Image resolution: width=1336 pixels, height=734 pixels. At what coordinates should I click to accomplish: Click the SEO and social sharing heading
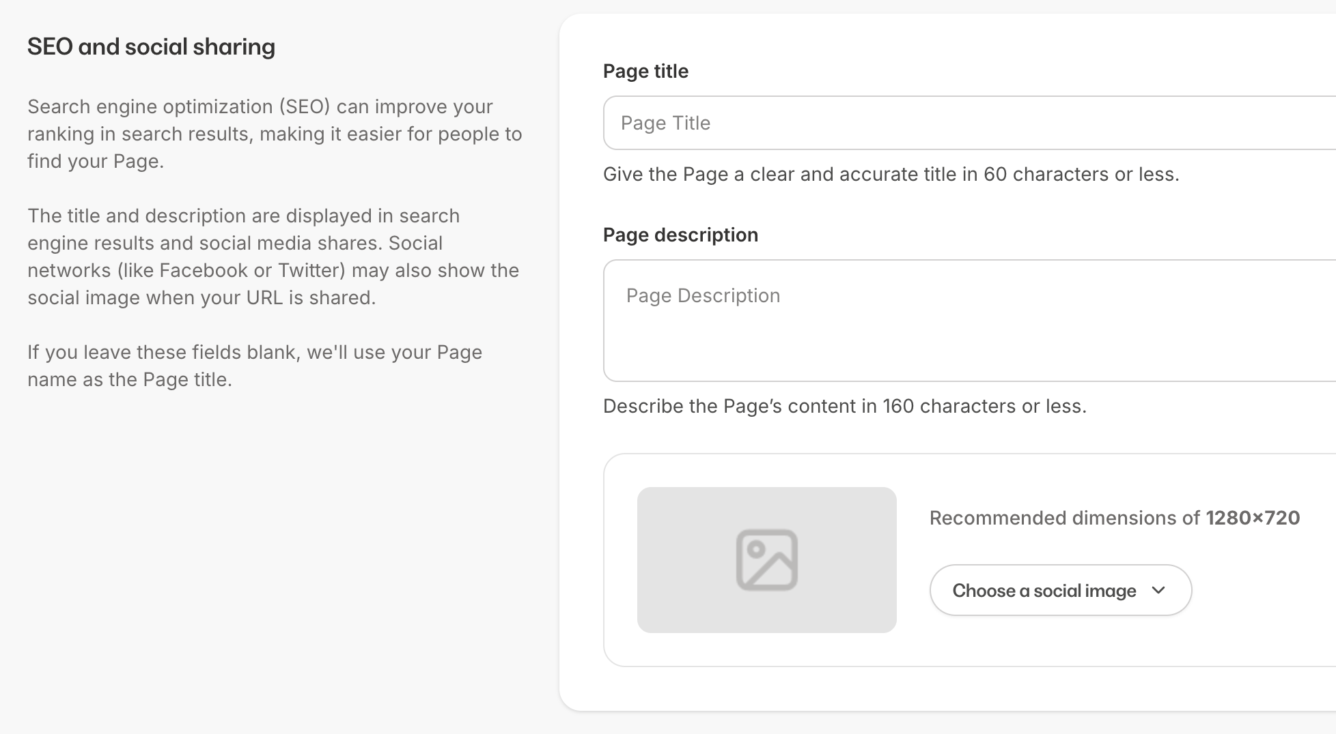[x=151, y=46]
